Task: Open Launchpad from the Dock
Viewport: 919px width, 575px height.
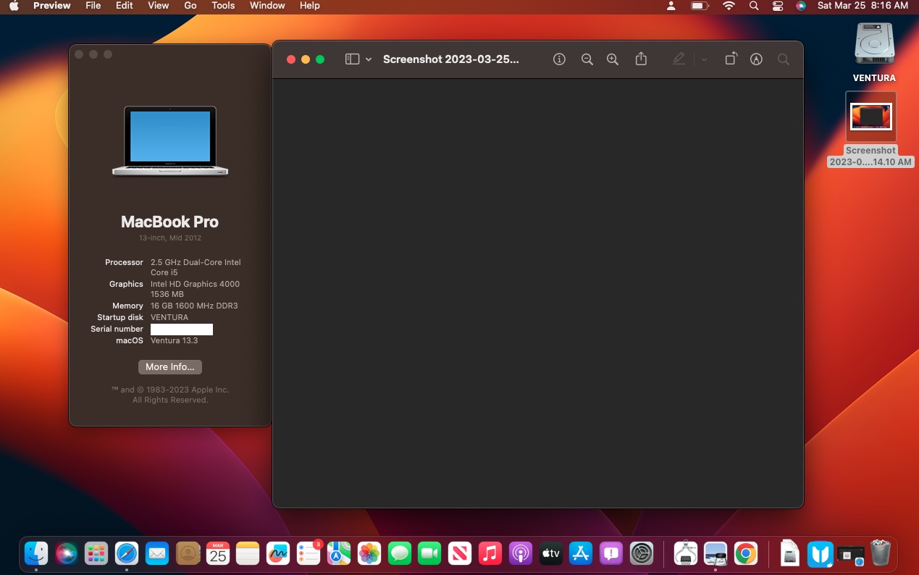Action: click(x=96, y=554)
